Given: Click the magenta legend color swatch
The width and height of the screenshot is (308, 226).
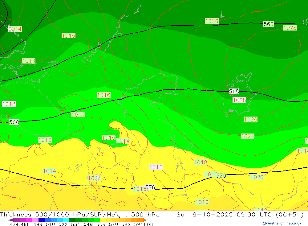Looking at the screenshot, I should pos(29,220).
